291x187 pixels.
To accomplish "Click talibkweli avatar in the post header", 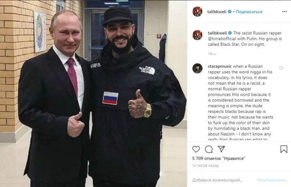I will 197,12.
